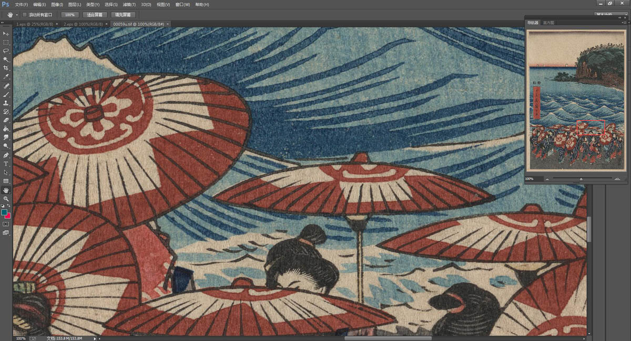Open the 编辑(E) menu
Screen dimensions: 631x341
pyautogui.click(x=39, y=5)
